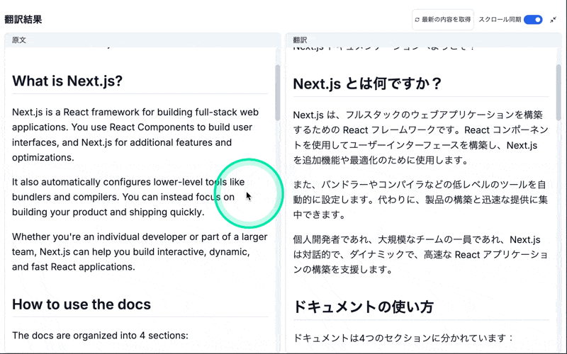Viewport: 567px width, 354px height.
Task: Toggle the スクロール同期 switch off
Action: (x=534, y=20)
